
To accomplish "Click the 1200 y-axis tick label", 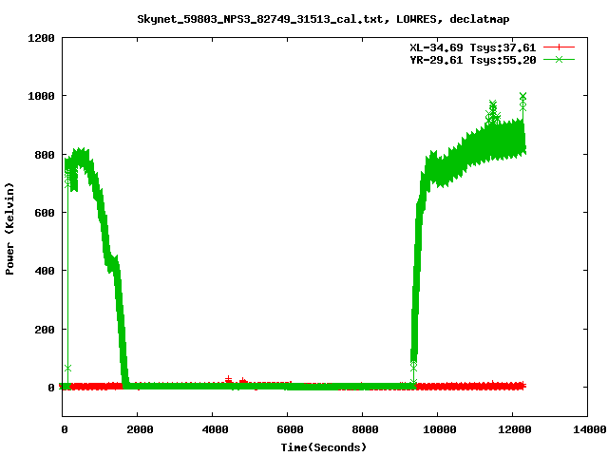I will (x=41, y=38).
